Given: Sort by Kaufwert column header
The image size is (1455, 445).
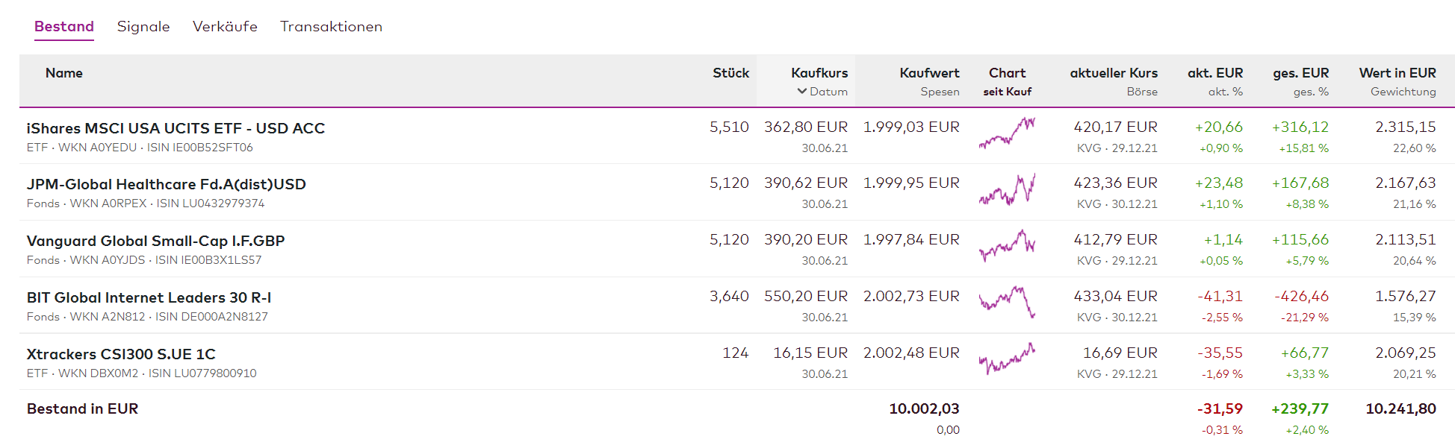Looking at the screenshot, I should click(x=929, y=73).
